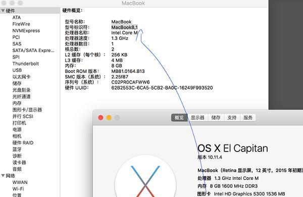This screenshot has width=303, height=197.
Task: Select USB in the hardware list
Action: [x=17, y=70]
